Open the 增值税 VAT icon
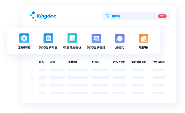The width and height of the screenshot is (185, 113). [x=120, y=38]
